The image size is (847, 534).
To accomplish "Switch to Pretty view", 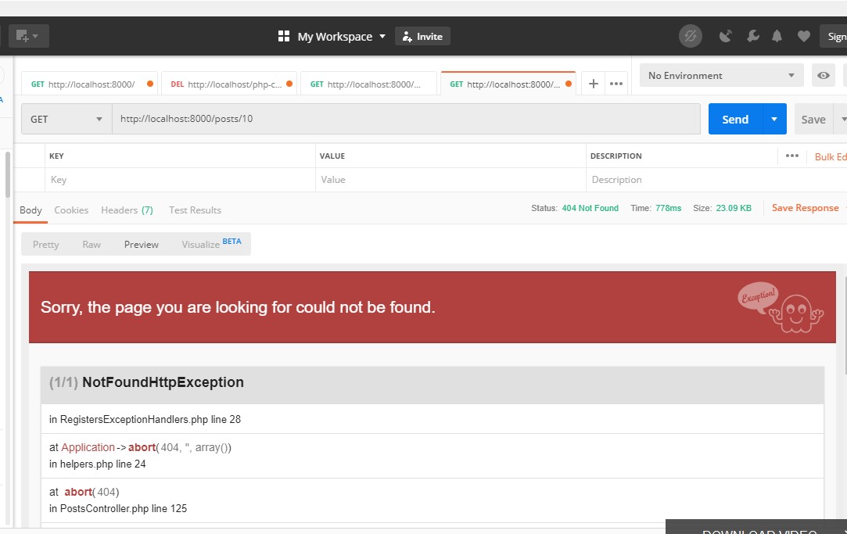I will 46,244.
